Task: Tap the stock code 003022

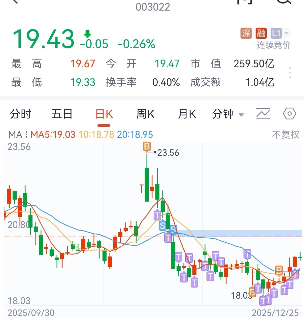Action: point(153,7)
